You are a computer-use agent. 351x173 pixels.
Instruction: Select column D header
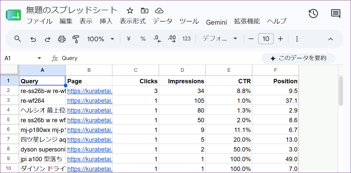pos(182,70)
